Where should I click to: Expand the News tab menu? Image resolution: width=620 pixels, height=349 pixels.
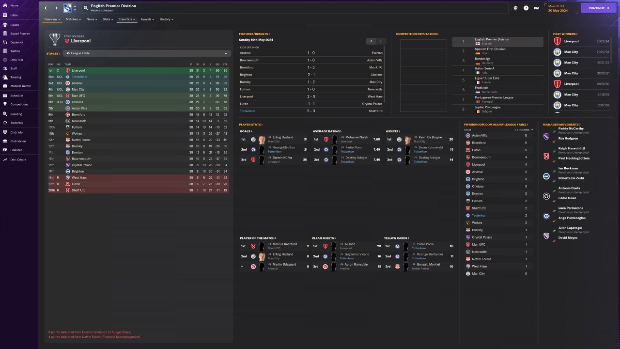point(92,19)
